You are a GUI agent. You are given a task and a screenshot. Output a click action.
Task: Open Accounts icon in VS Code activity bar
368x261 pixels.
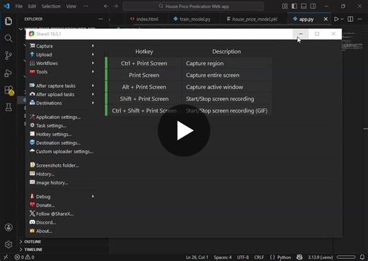[8, 227]
